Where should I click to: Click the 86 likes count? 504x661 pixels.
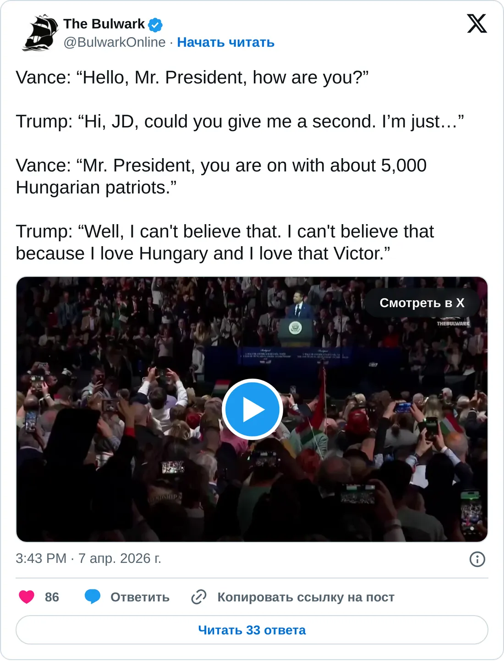click(x=52, y=597)
